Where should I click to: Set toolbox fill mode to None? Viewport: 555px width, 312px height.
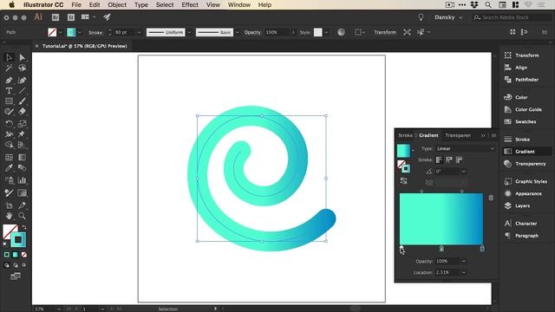click(x=24, y=255)
